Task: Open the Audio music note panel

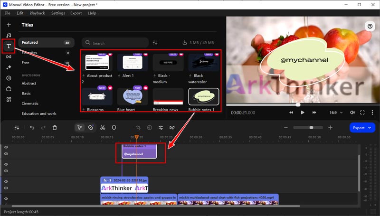Action: [9, 35]
